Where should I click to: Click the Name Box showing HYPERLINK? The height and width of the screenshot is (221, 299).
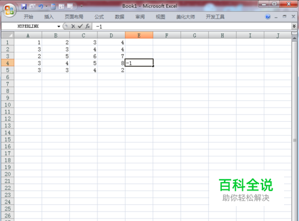click(x=29, y=26)
